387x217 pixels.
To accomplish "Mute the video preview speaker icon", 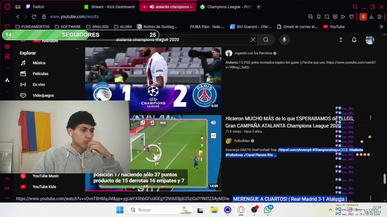I will click(213, 123).
